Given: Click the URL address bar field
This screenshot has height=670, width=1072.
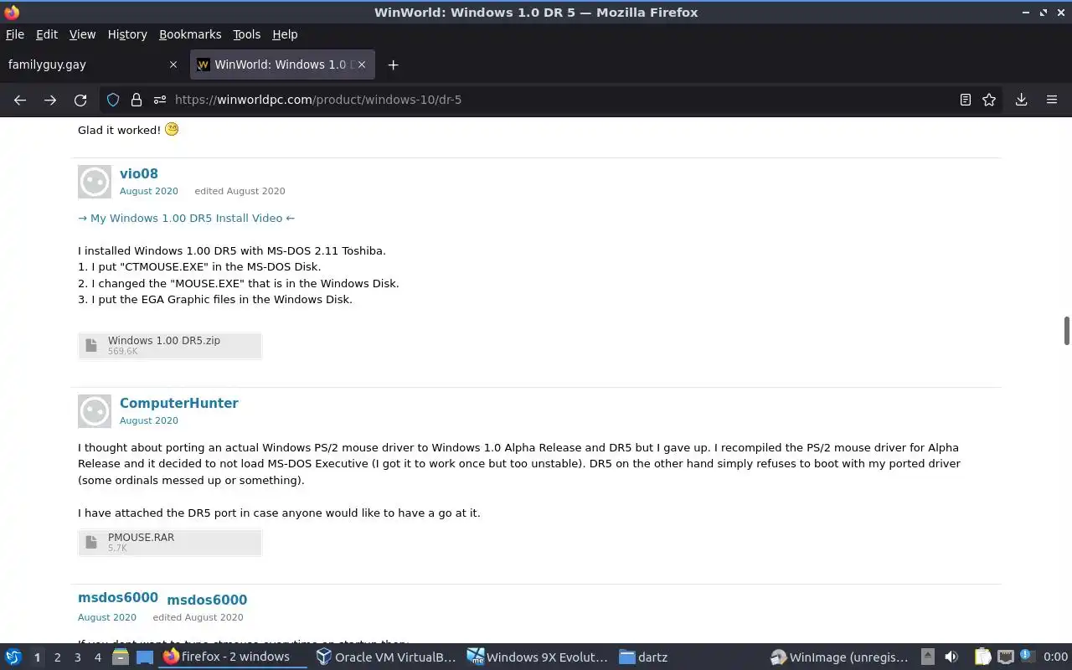Looking at the screenshot, I should tap(553, 100).
